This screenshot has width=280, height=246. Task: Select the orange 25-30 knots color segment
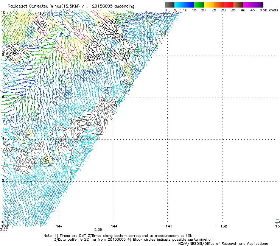[219, 5]
